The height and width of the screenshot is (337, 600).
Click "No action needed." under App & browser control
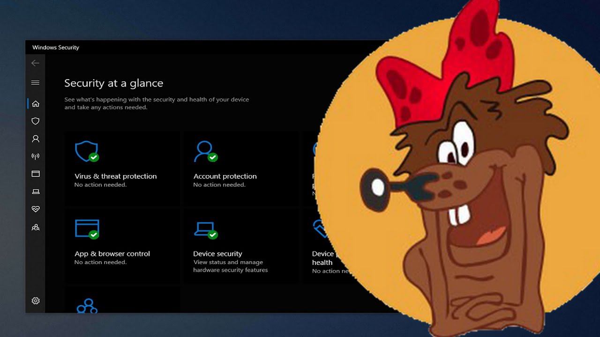pyautogui.click(x=100, y=262)
